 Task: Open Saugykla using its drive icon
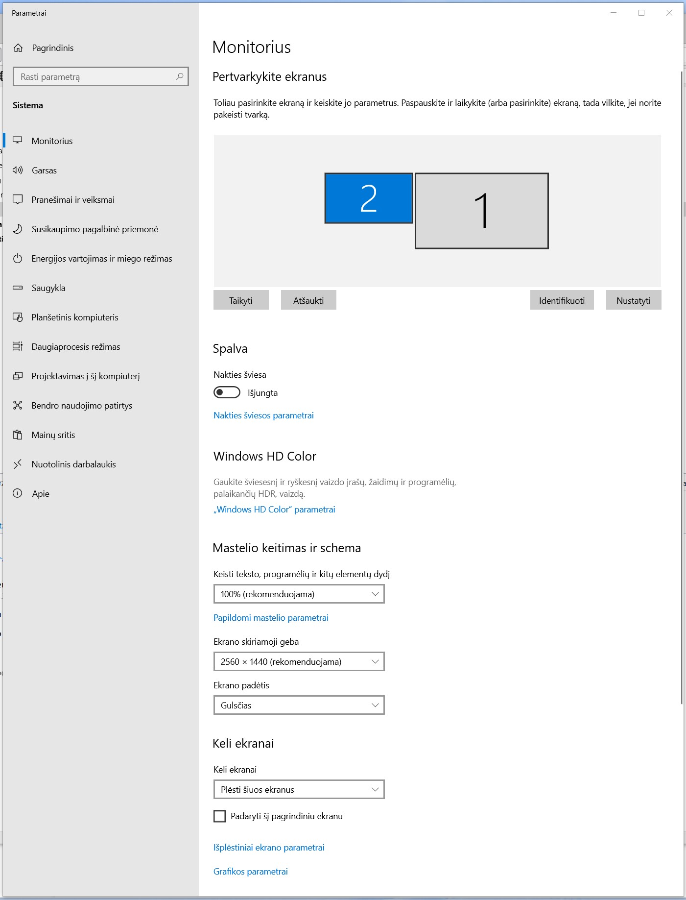pyautogui.click(x=18, y=288)
